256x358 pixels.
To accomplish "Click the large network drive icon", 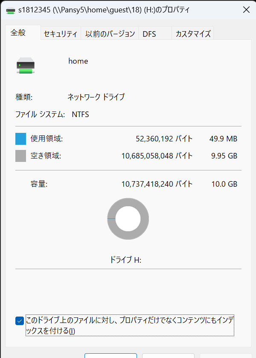I will pos(26,65).
